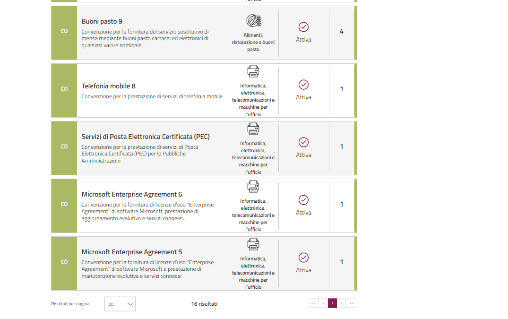
Task: Click the food category icon for Buoni pasto 9
Action: [x=253, y=21]
